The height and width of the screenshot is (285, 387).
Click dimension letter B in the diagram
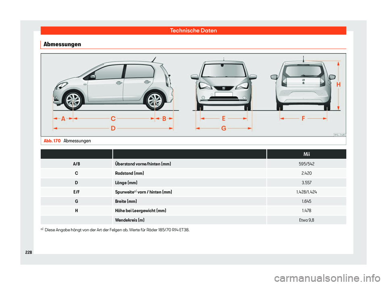tap(164, 119)
